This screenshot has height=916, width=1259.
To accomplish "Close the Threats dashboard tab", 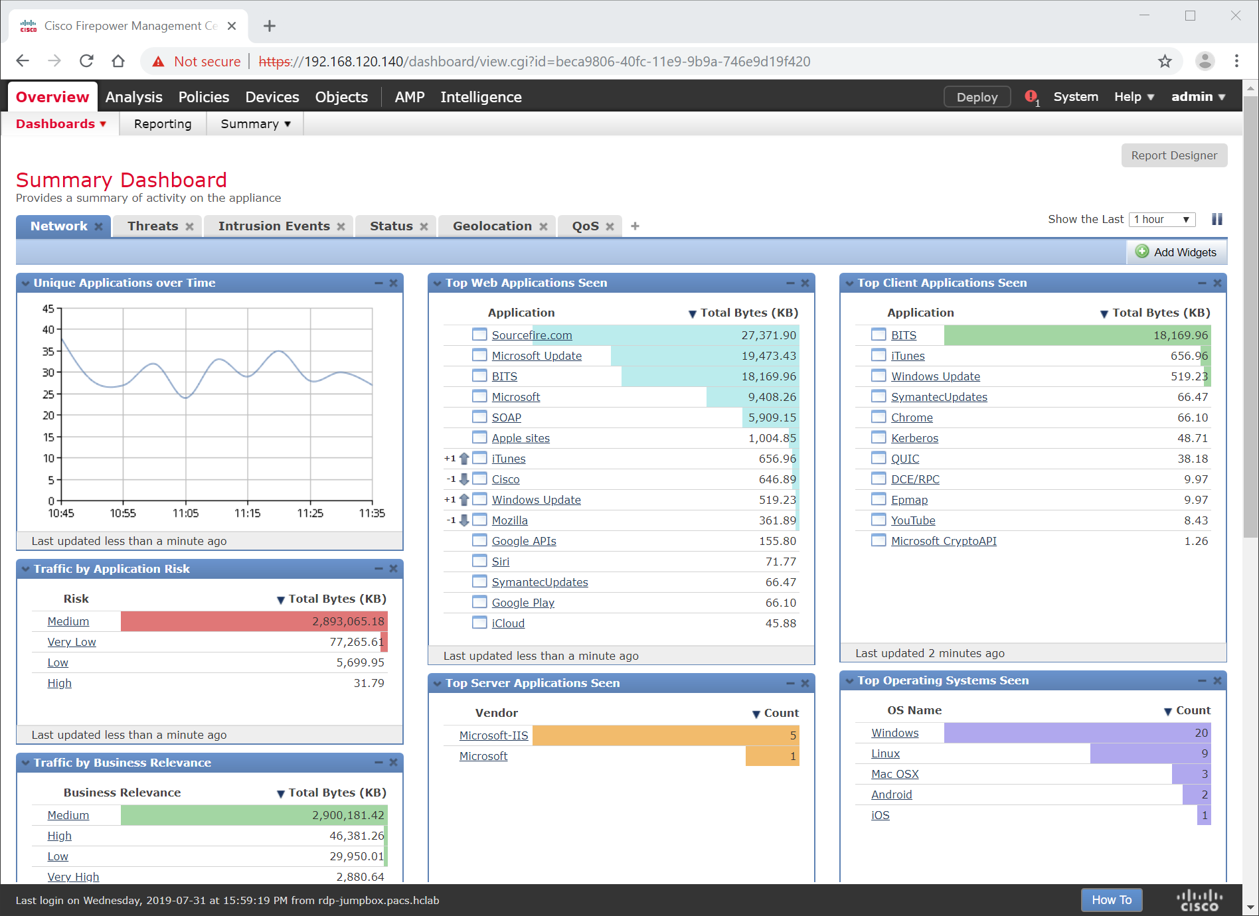I will pos(190,227).
